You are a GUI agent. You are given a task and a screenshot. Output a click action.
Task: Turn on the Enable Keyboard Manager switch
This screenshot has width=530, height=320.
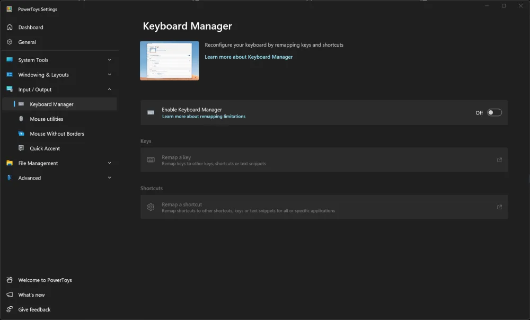click(494, 112)
